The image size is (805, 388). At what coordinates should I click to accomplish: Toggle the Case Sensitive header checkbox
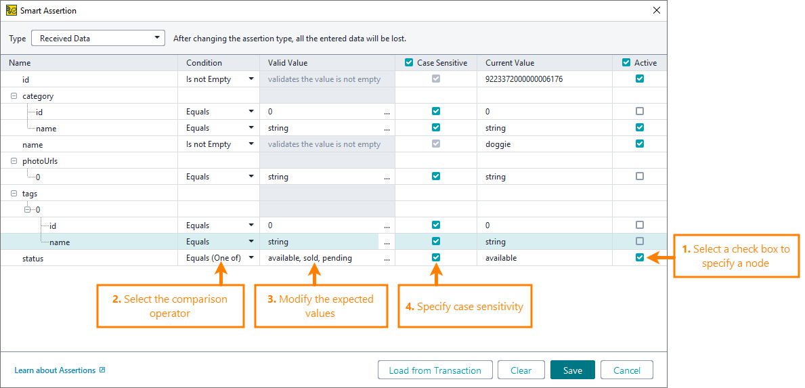409,62
